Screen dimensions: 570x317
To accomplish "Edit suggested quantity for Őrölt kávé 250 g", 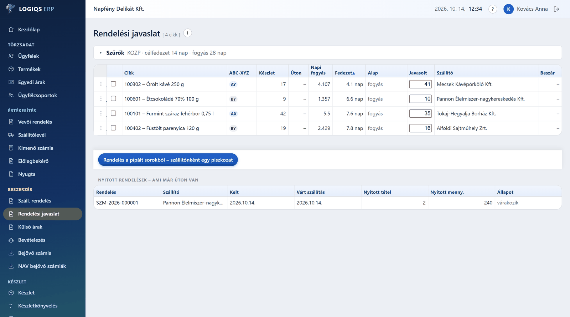I will tap(420, 84).
